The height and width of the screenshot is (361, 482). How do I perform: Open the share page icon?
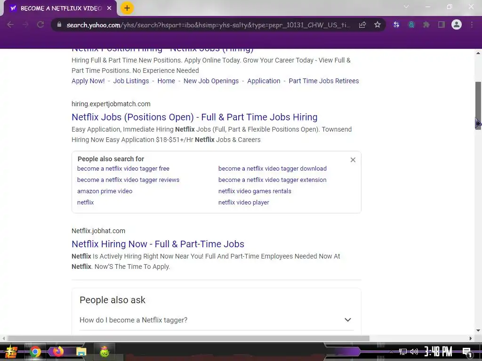tap(362, 25)
